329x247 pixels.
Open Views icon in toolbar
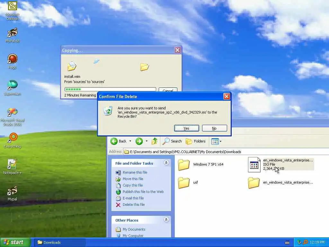(x=215, y=142)
